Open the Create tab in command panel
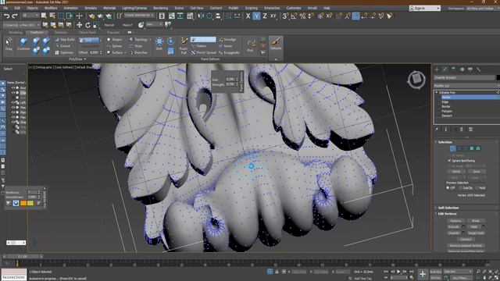Viewport: 500px width, 281px height. pyautogui.click(x=437, y=69)
